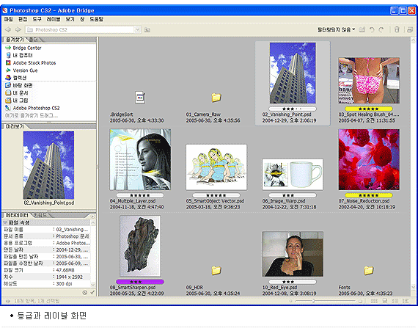Click the preview image of 02_Vanishing_Point.psd
The height and width of the screenshot is (331, 418).
coord(48,165)
